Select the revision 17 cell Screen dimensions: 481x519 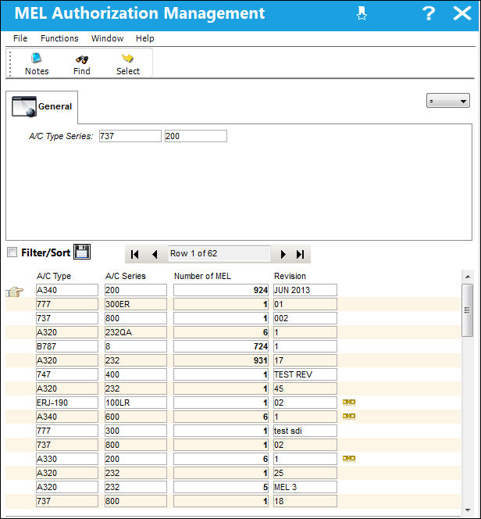click(x=305, y=360)
